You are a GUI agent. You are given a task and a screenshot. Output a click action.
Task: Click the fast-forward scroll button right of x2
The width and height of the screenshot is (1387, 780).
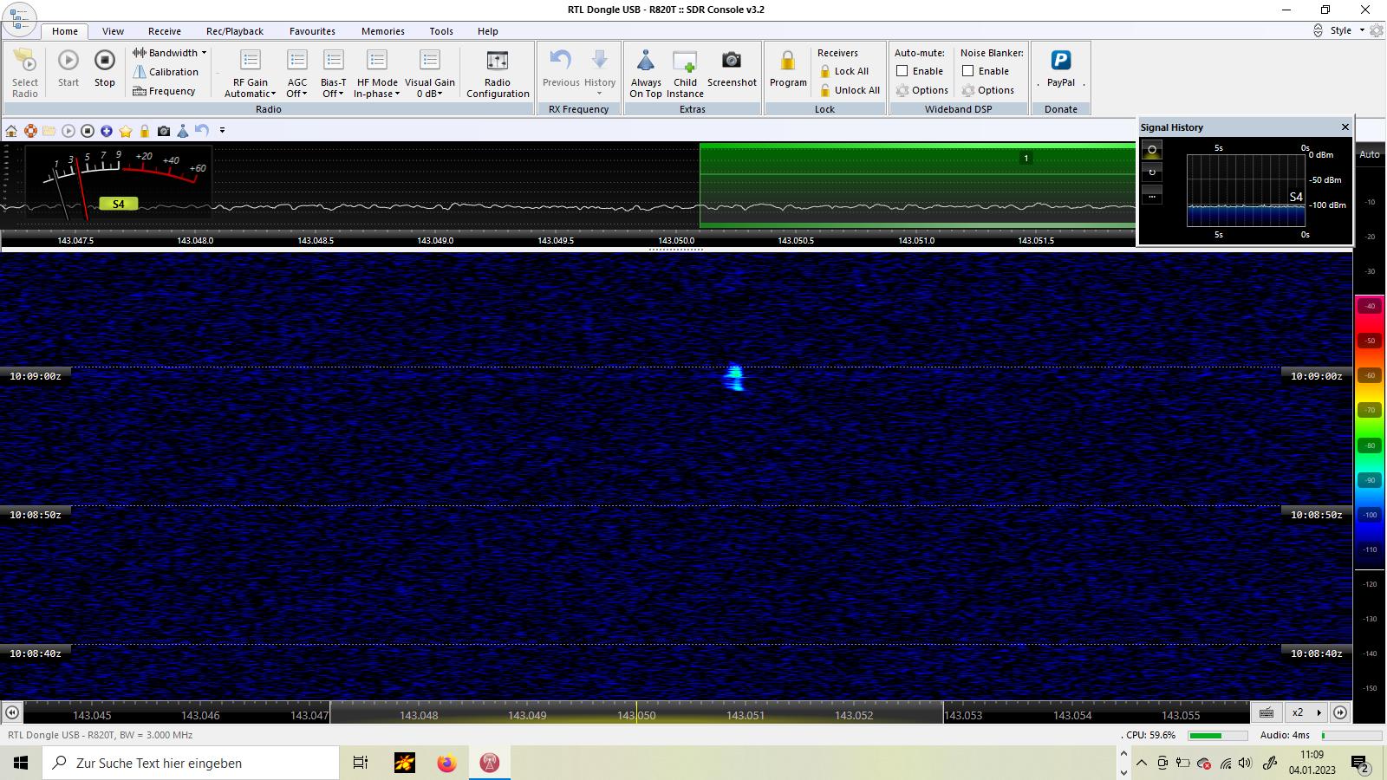click(x=1340, y=712)
